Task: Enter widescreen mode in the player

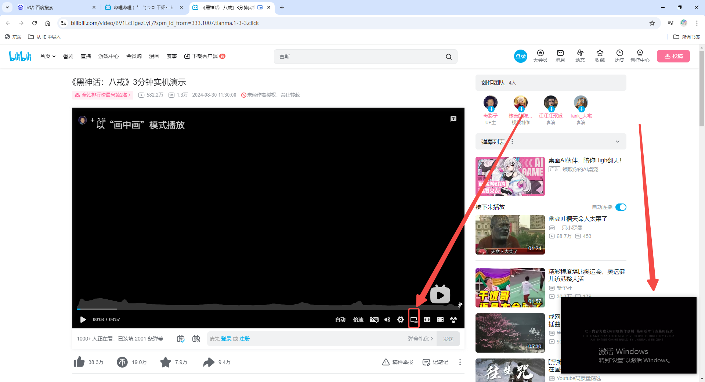Action: click(x=427, y=320)
